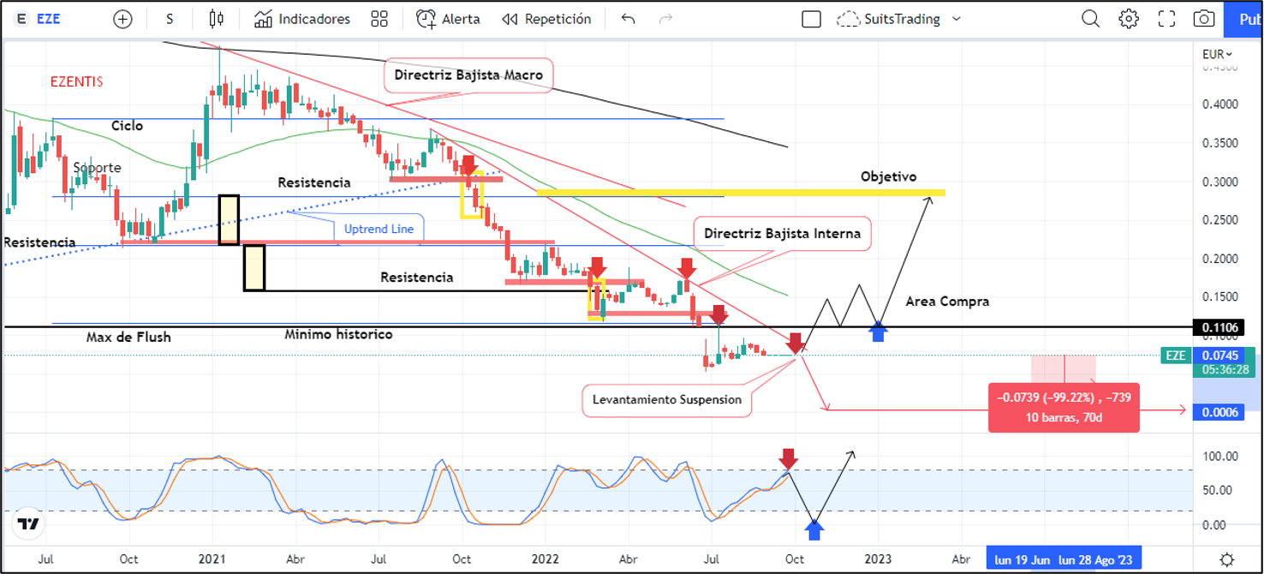1264x574 pixels.
Task: Open the axis settings gear at bottom right
Action: click(1227, 559)
